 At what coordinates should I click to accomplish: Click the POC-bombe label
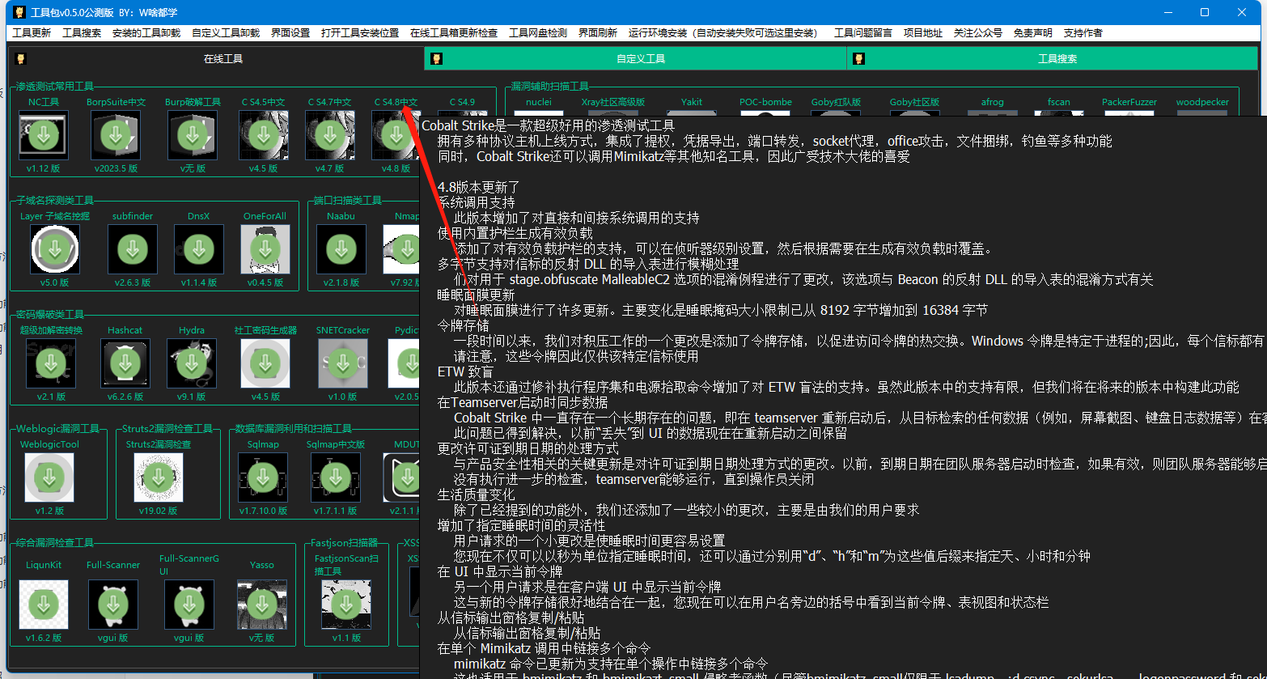[765, 102]
